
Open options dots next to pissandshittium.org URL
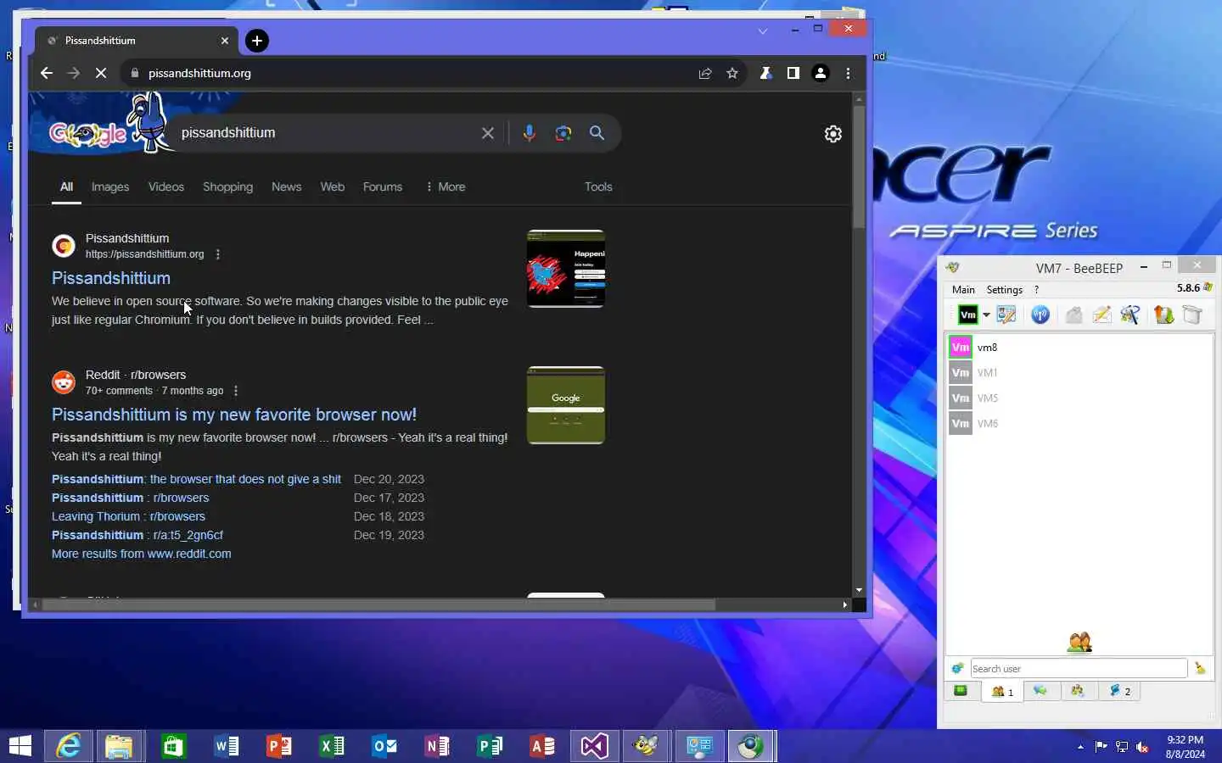point(218,254)
